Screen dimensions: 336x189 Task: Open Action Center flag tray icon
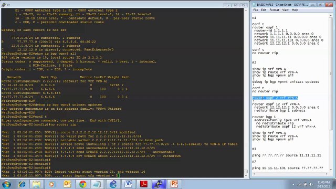tap(305, 184)
